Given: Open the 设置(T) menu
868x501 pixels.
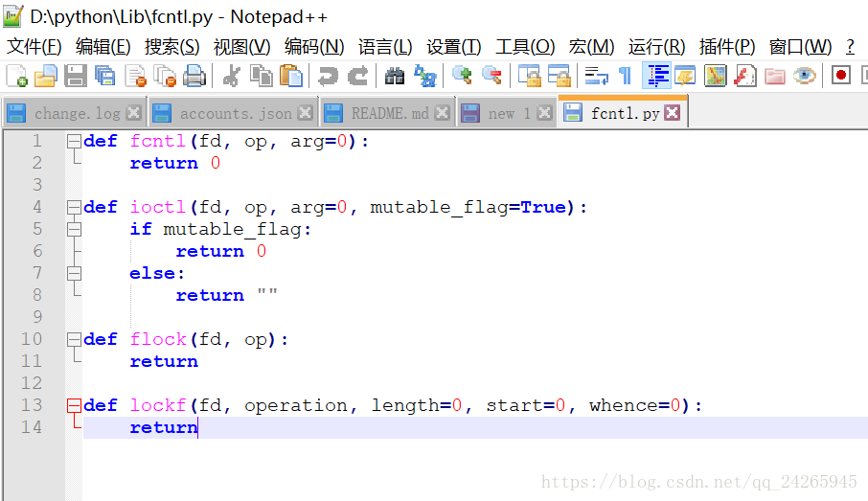Looking at the screenshot, I should [453, 47].
